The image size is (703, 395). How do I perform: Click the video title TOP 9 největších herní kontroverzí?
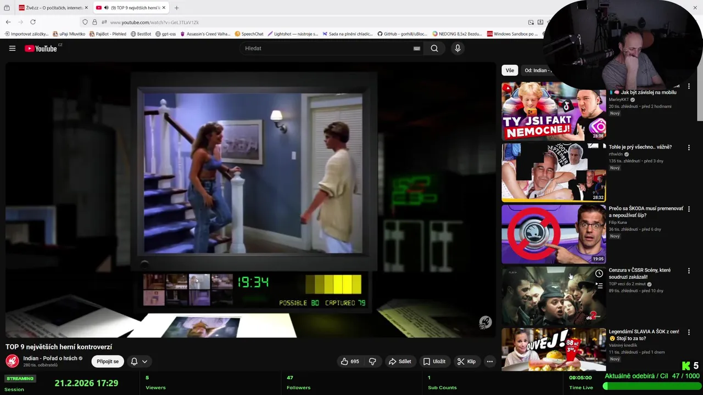point(59,347)
